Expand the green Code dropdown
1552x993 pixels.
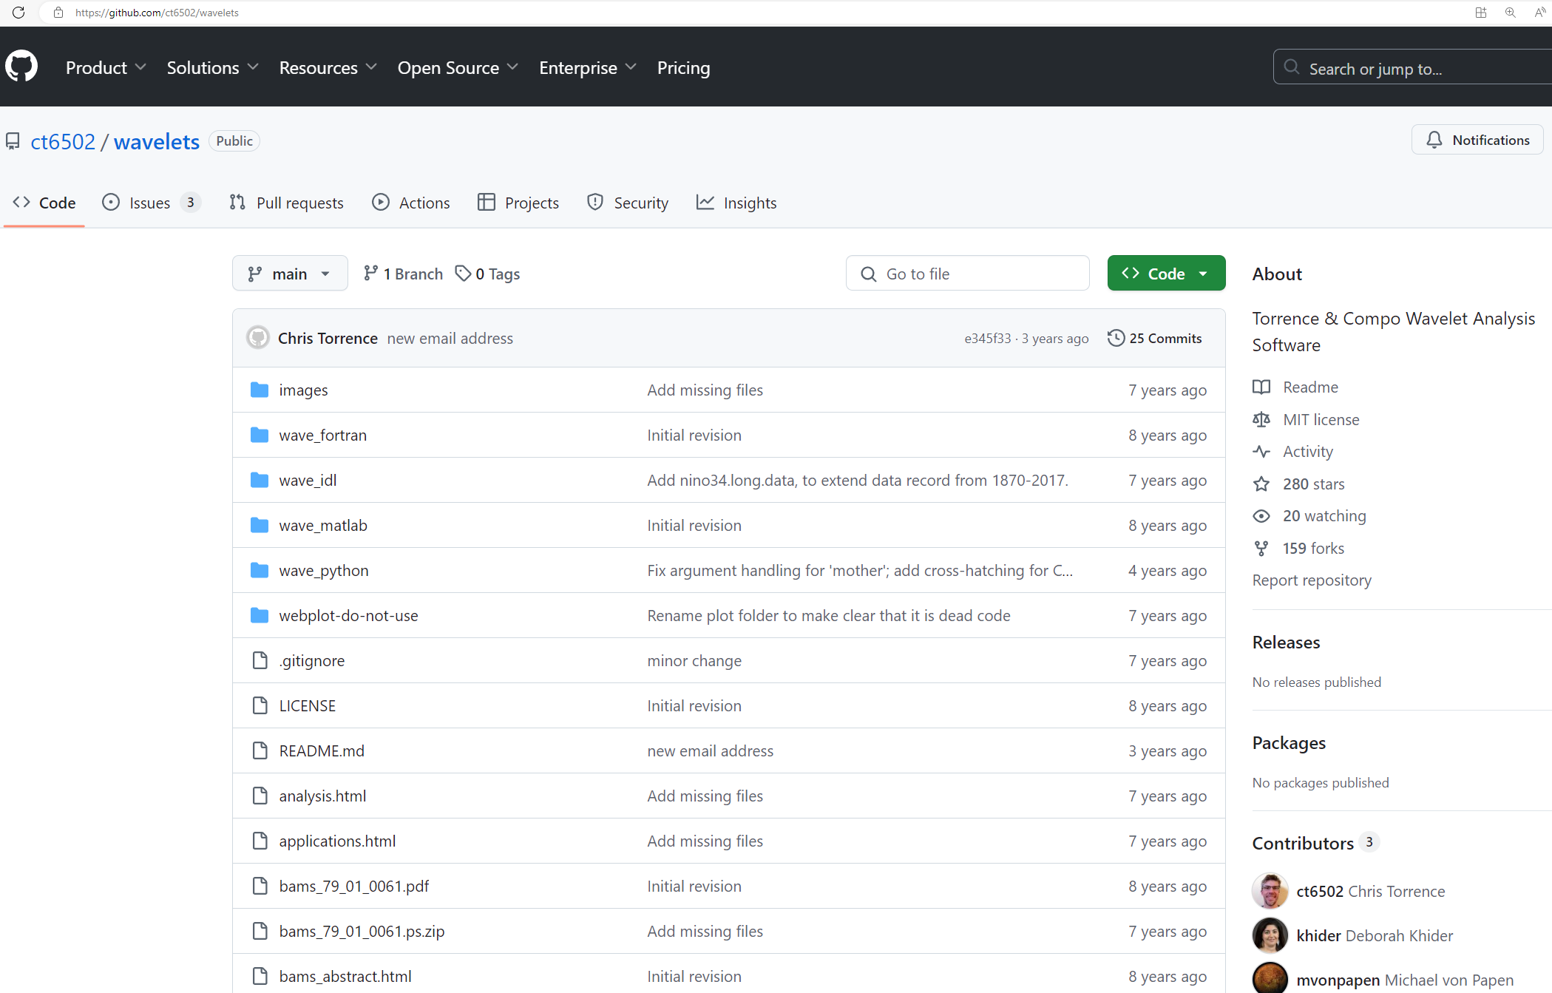1165,274
